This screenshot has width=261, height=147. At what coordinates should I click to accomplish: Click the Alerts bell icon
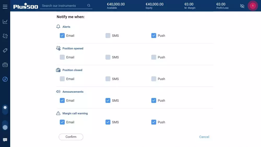point(58,27)
